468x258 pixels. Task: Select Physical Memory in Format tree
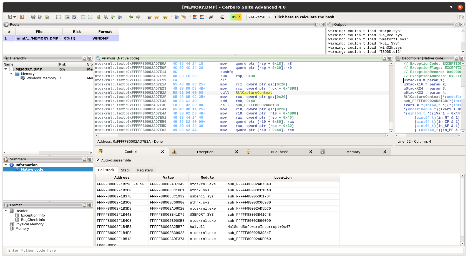[x=29, y=224]
